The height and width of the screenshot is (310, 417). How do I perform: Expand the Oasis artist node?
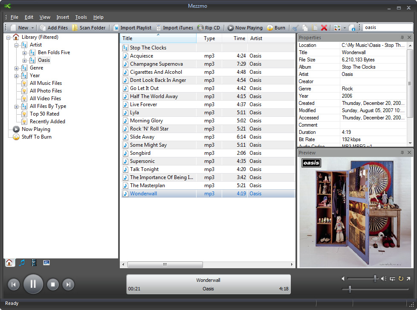click(x=24, y=61)
